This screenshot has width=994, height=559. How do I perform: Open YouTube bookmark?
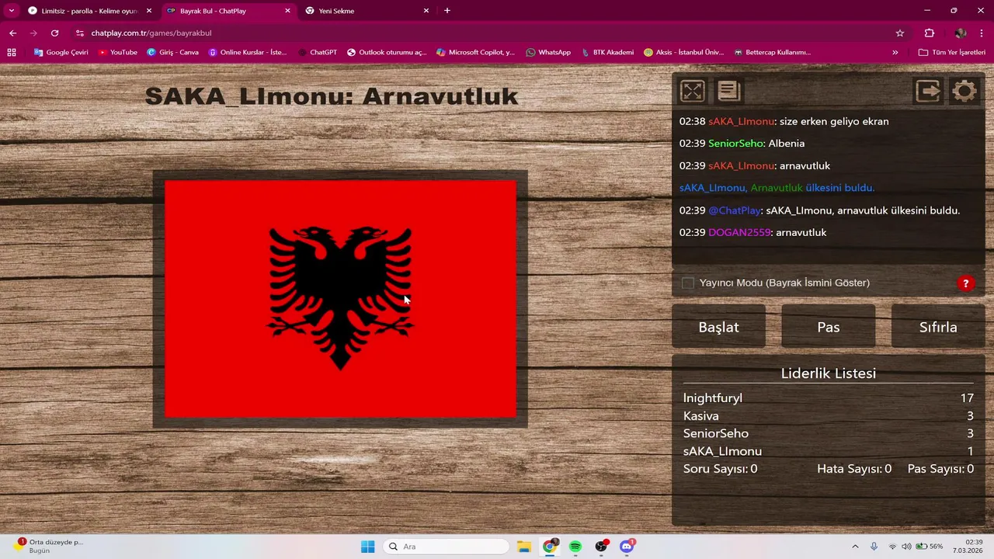point(118,52)
